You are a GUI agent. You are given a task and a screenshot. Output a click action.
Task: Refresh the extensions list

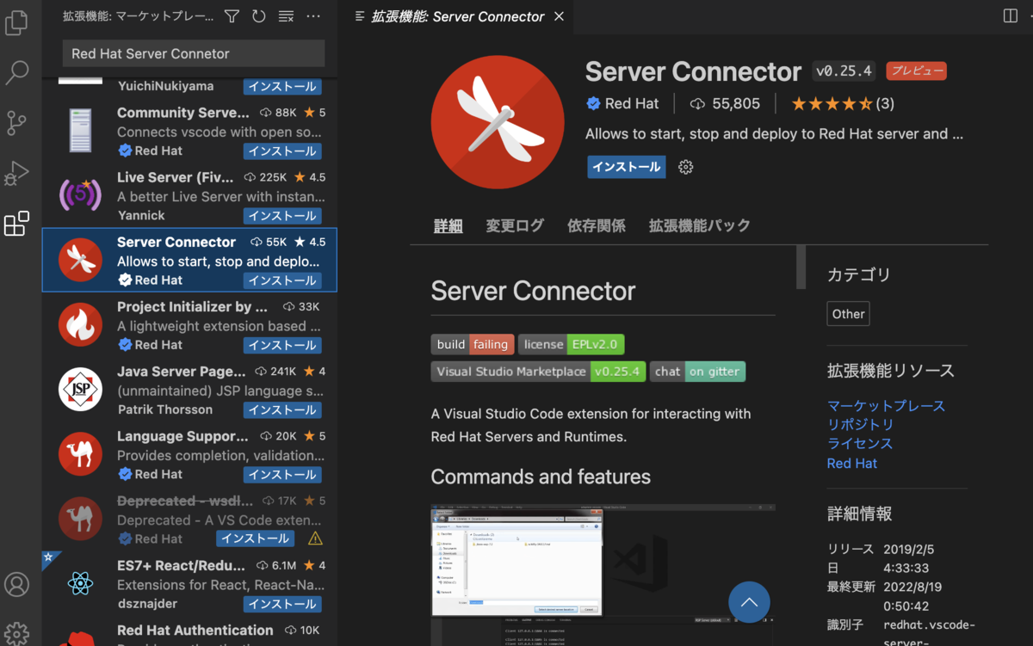pyautogui.click(x=258, y=15)
